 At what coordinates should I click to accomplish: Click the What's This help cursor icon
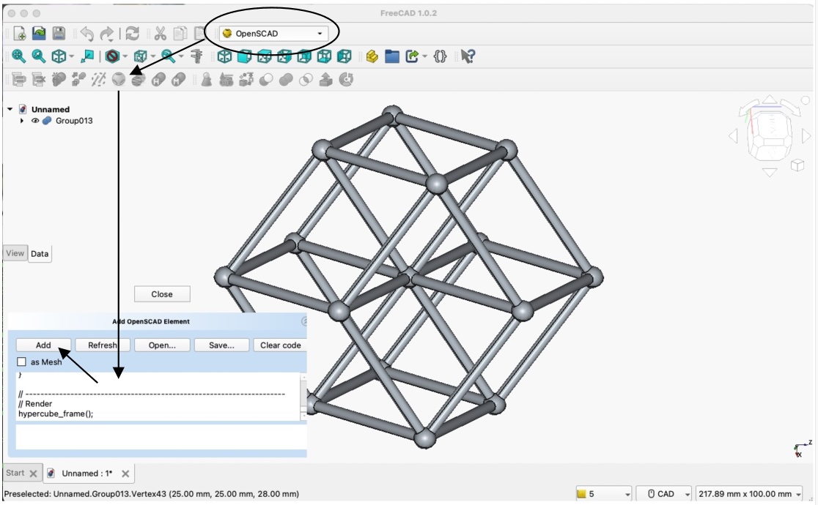coord(468,56)
